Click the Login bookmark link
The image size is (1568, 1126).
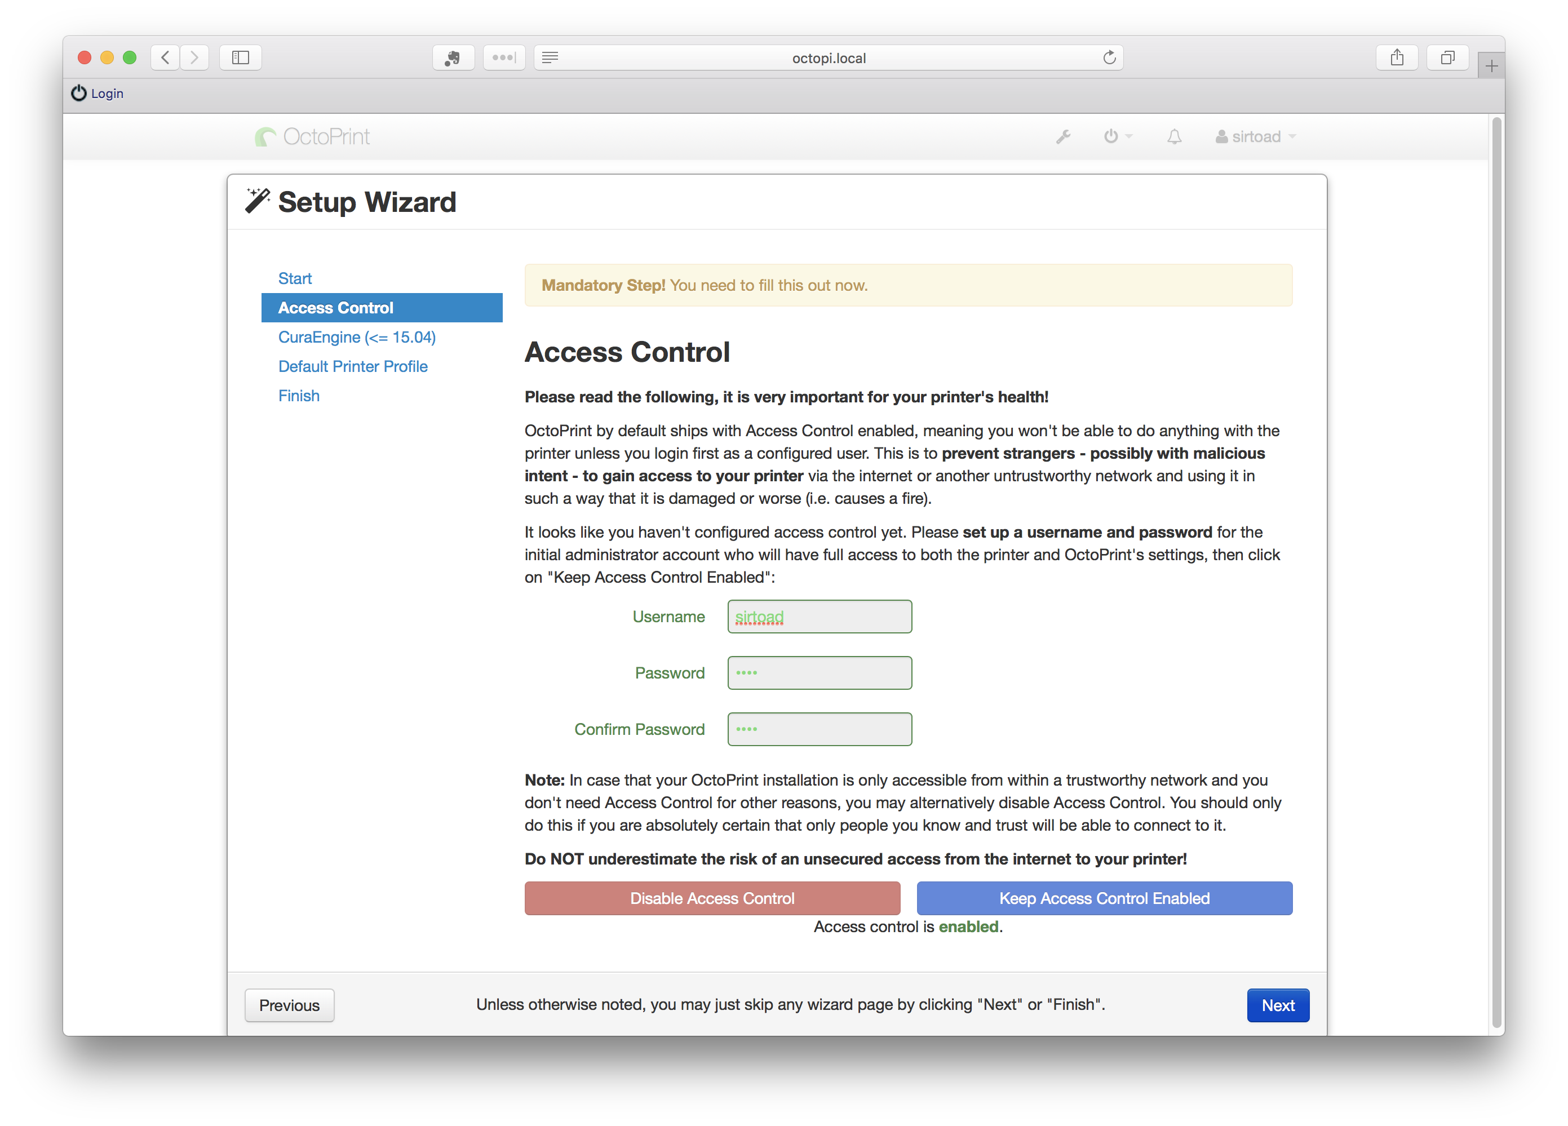pyautogui.click(x=98, y=94)
